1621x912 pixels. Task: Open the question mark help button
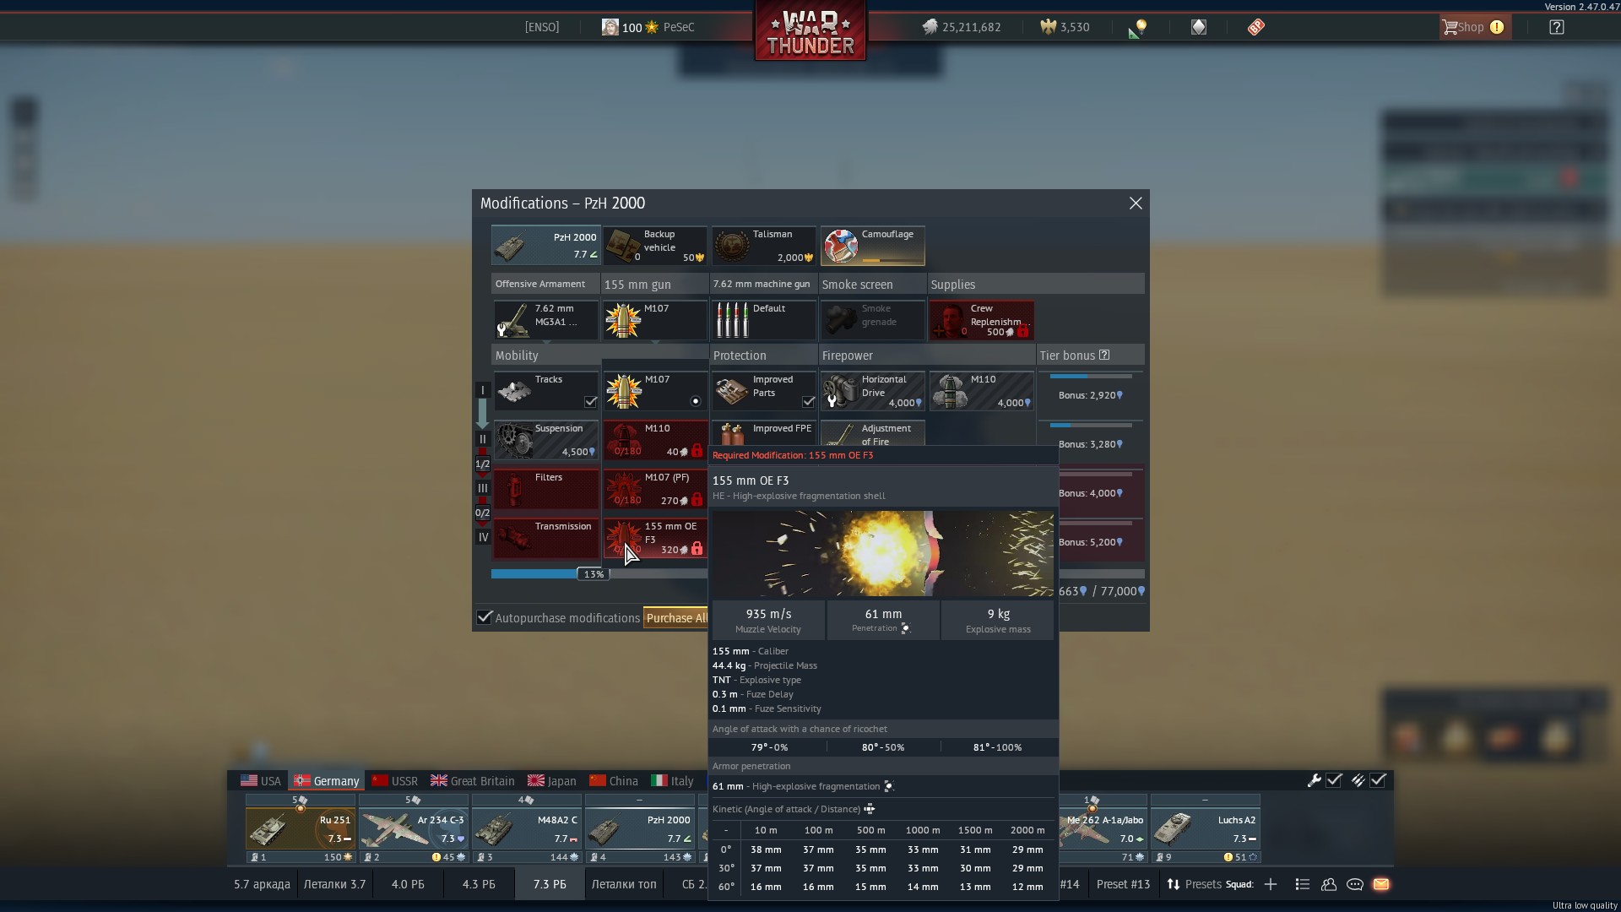1557,27
